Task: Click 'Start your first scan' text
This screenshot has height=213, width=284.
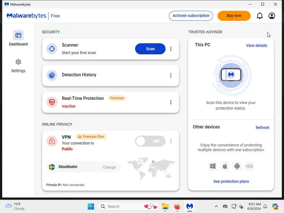Action: click(79, 53)
